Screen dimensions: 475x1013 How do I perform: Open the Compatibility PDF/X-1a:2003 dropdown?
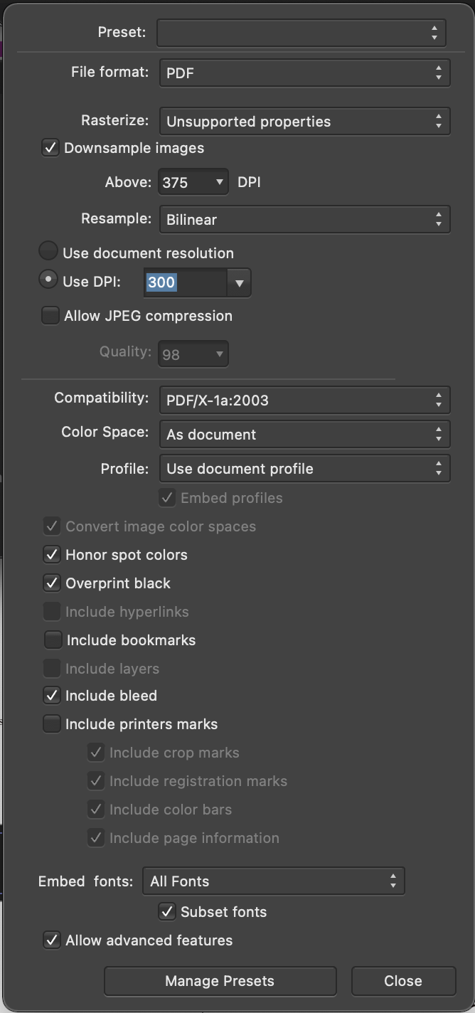click(304, 400)
